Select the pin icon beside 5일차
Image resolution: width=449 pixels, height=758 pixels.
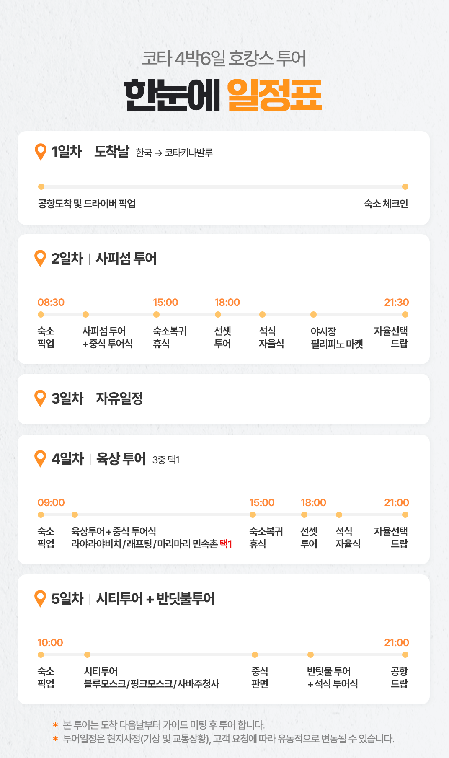(x=41, y=598)
